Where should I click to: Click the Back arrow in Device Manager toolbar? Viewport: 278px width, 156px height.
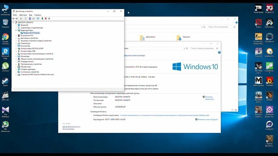click(x=13, y=19)
